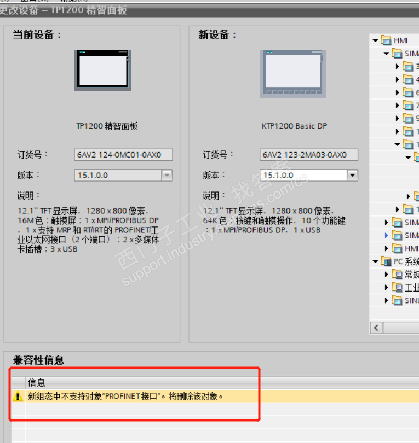
Task: Expand the 工业 folder under PC 系统
Action: pyautogui.click(x=387, y=287)
